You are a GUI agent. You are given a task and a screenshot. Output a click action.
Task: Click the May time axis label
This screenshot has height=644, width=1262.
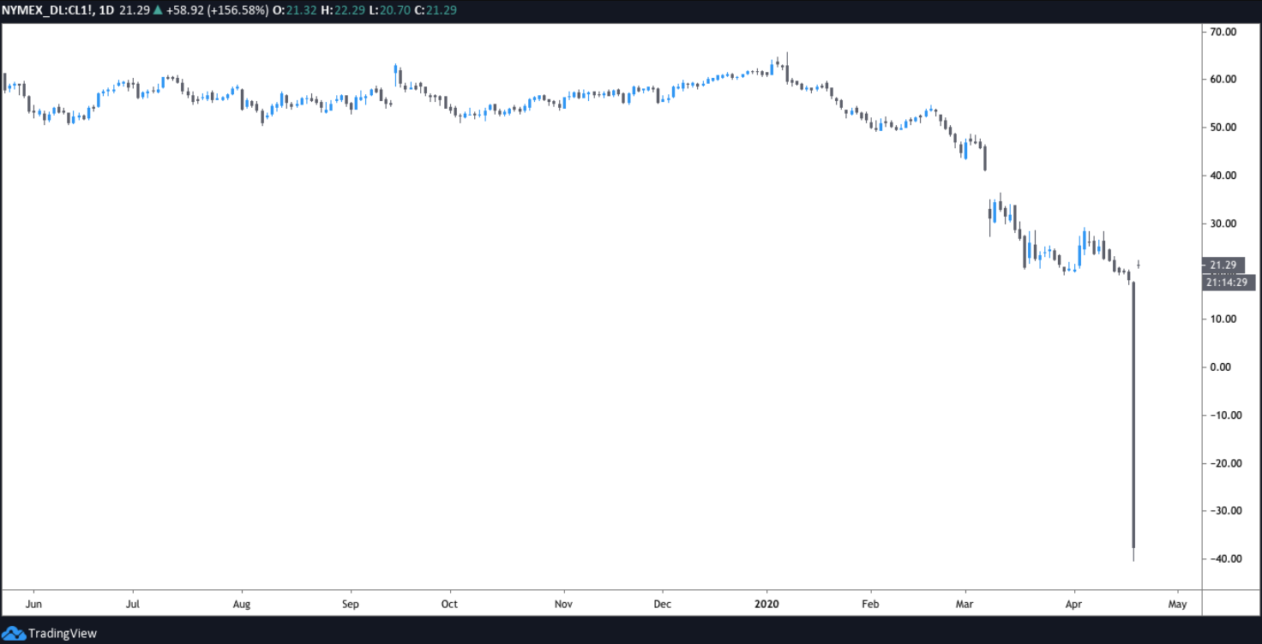(1177, 604)
